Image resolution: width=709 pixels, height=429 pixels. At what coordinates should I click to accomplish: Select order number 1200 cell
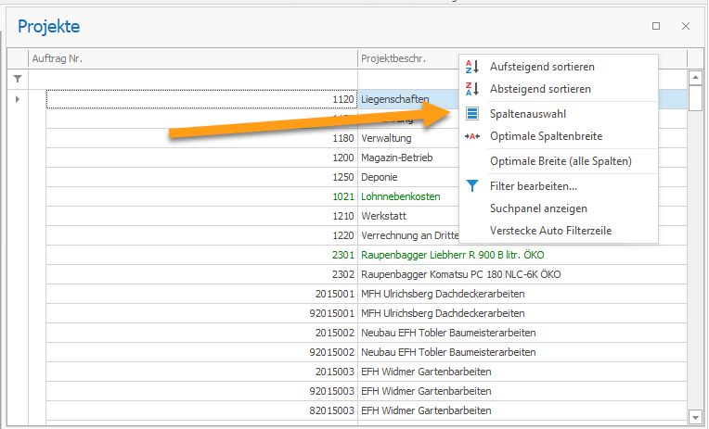tap(201, 158)
